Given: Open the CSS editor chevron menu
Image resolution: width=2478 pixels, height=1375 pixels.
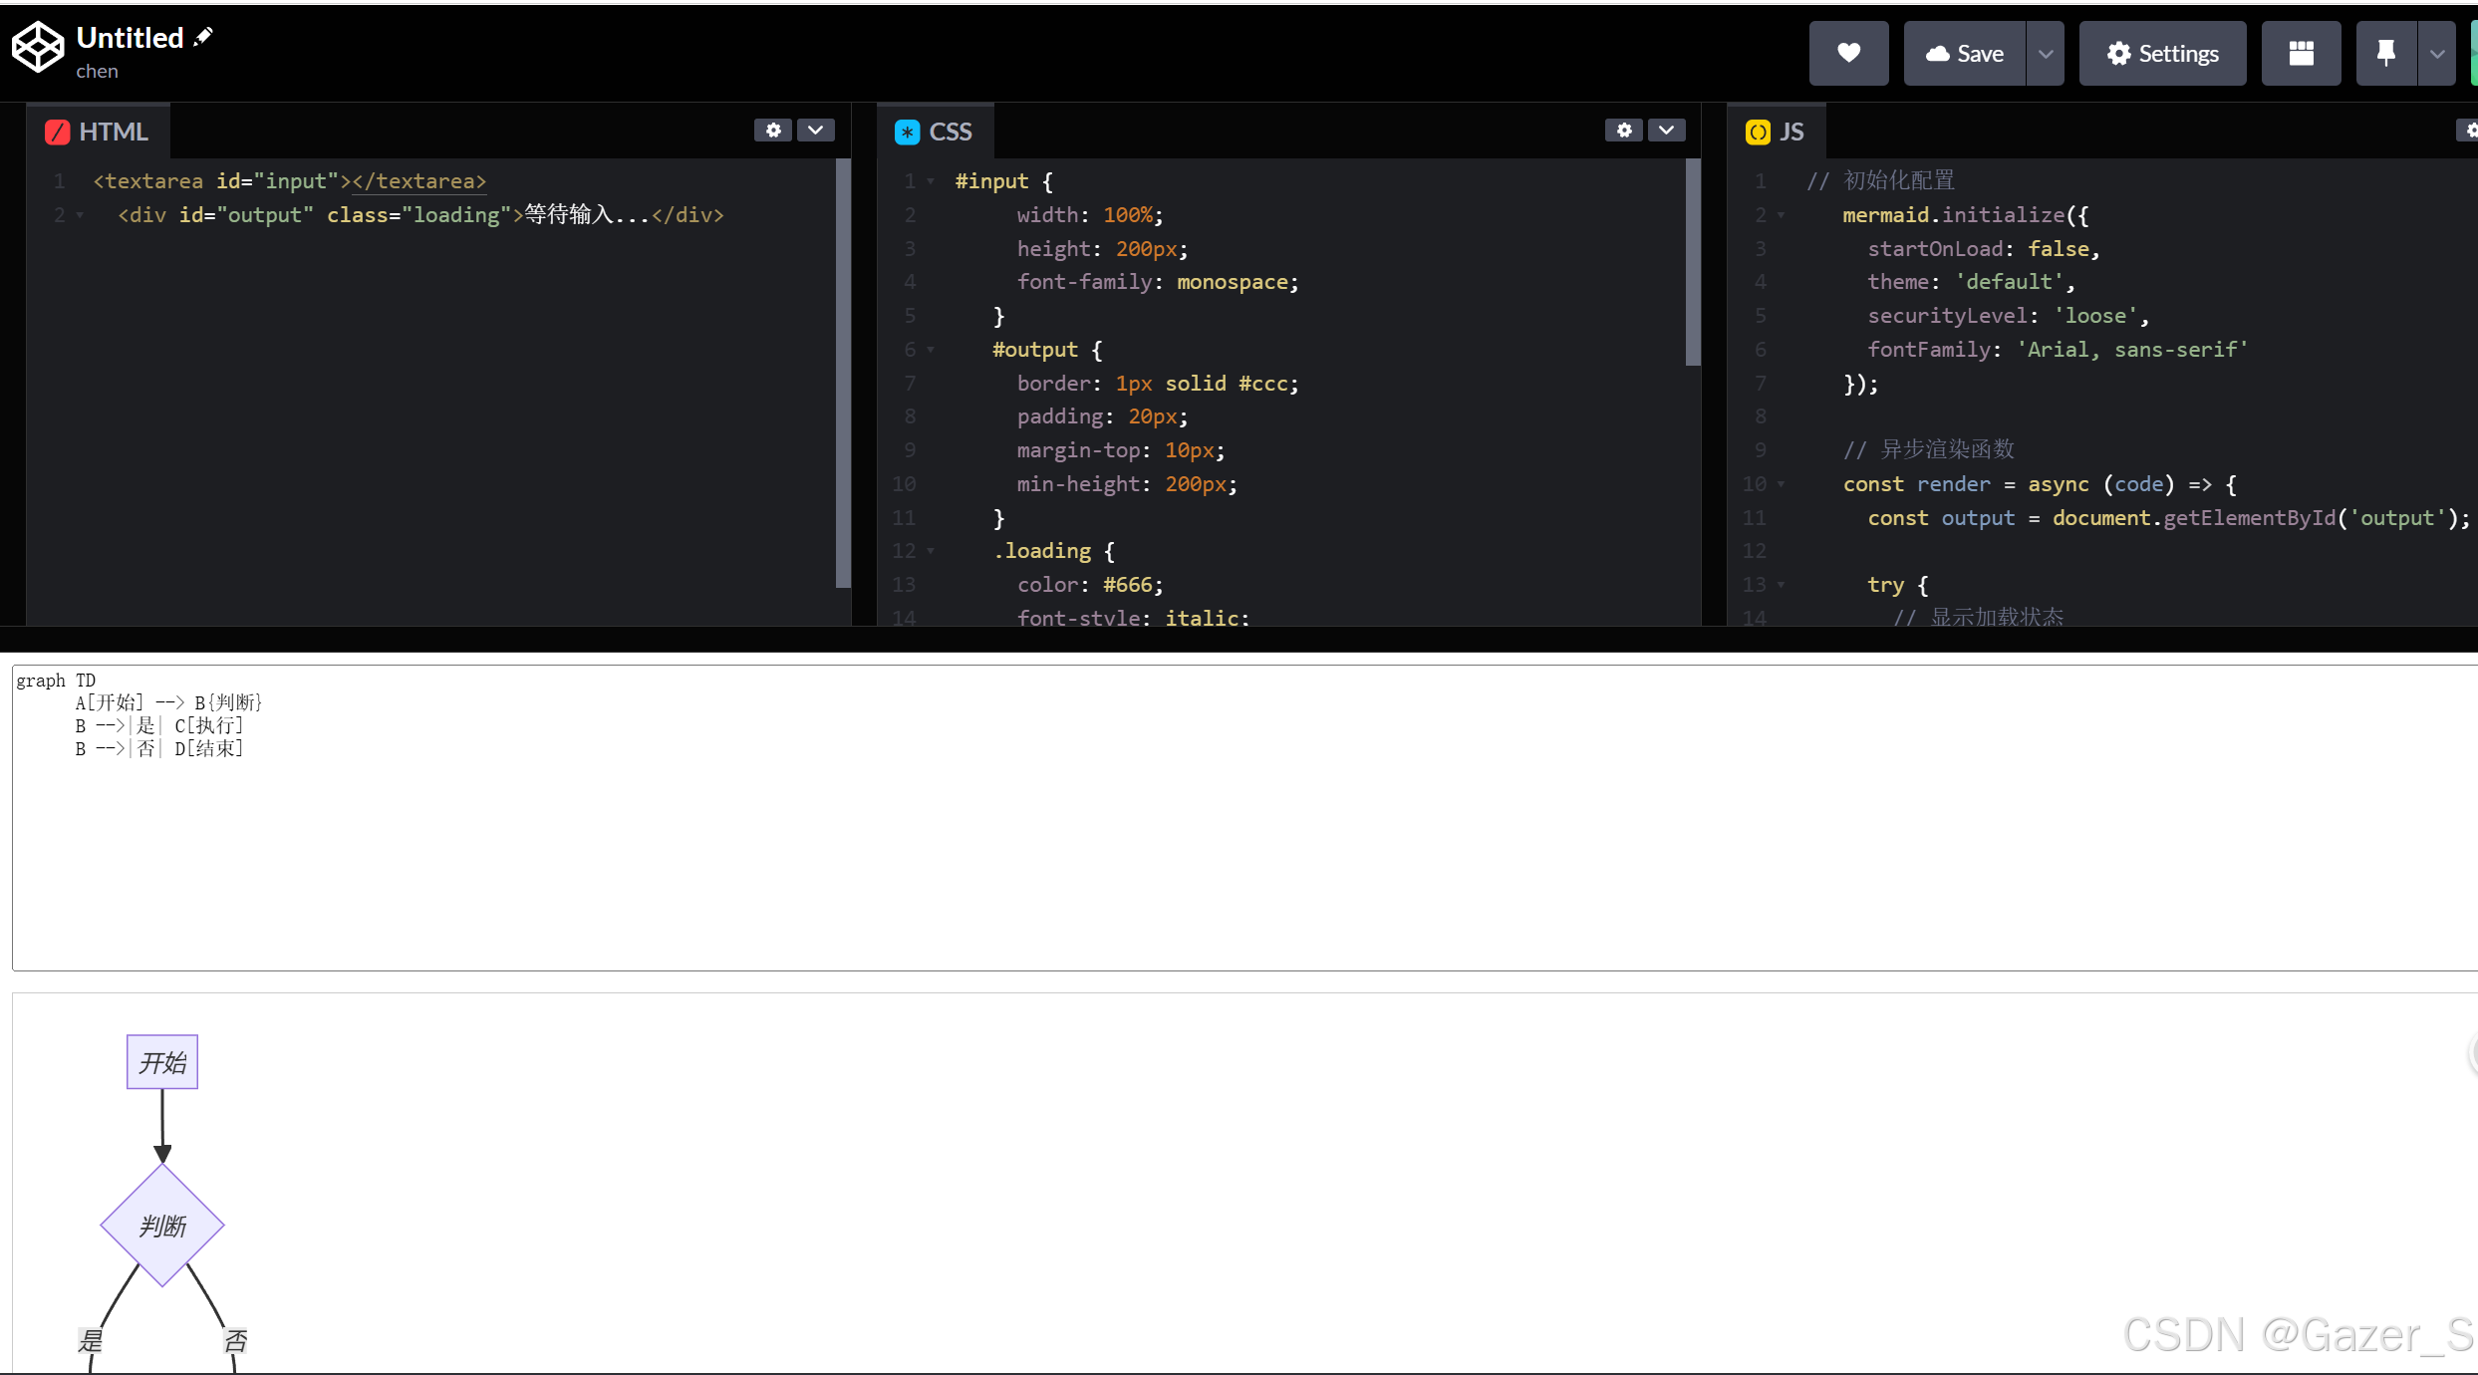Looking at the screenshot, I should tap(1666, 131).
